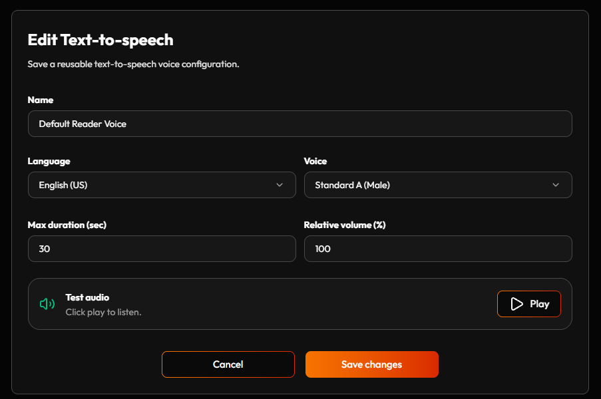Click the "Click play to listen." hint text
Screen dimensions: 601x399
click(x=103, y=313)
